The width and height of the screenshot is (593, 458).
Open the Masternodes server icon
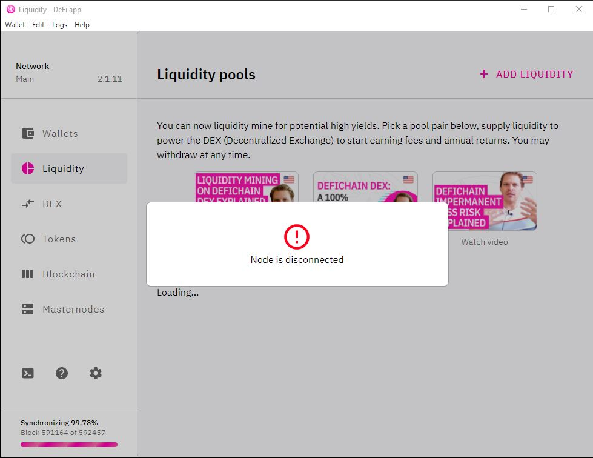pos(28,309)
